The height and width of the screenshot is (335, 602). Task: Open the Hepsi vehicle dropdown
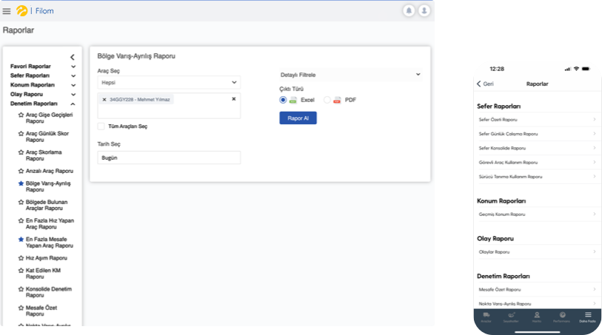(x=169, y=83)
